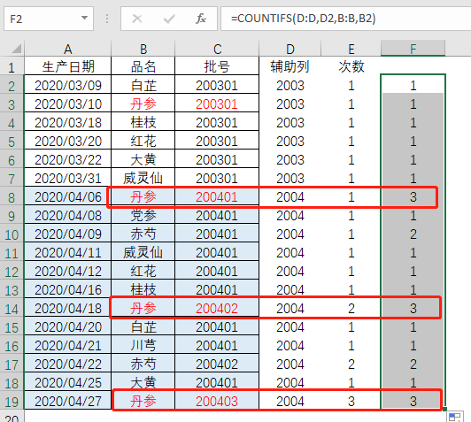Image resolution: width=471 pixels, height=422 pixels.
Task: Select column F header
Action: (413, 49)
